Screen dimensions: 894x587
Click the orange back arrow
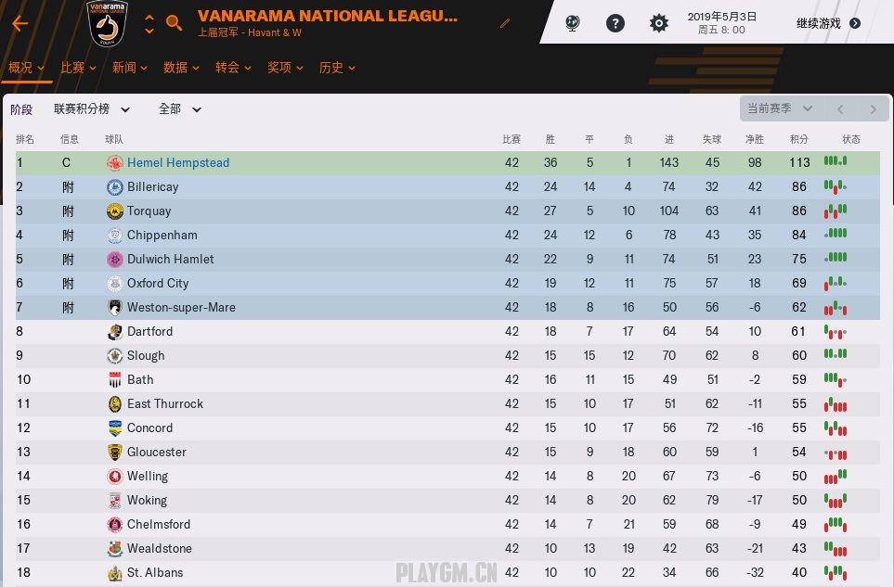click(x=19, y=23)
